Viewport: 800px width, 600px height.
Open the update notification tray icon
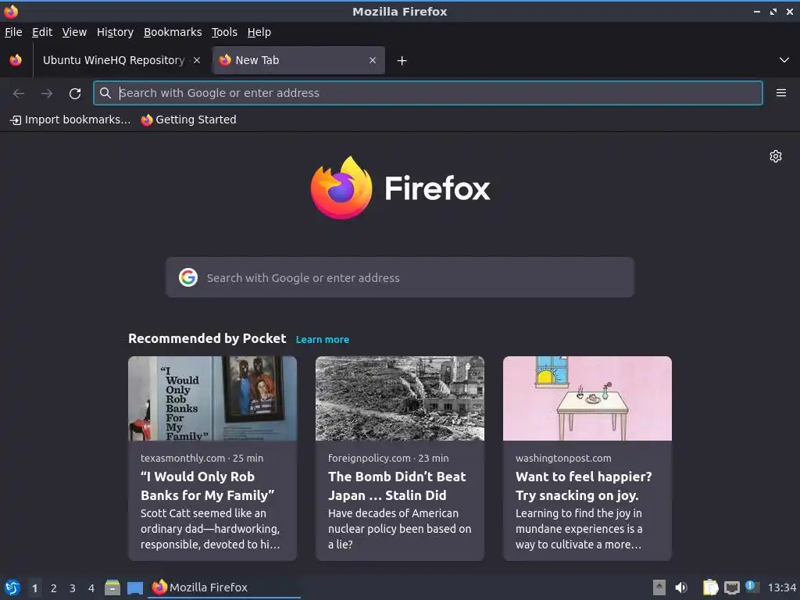(x=752, y=587)
